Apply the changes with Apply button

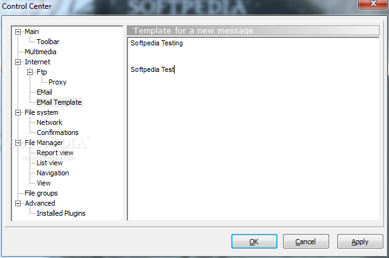[x=360, y=242]
